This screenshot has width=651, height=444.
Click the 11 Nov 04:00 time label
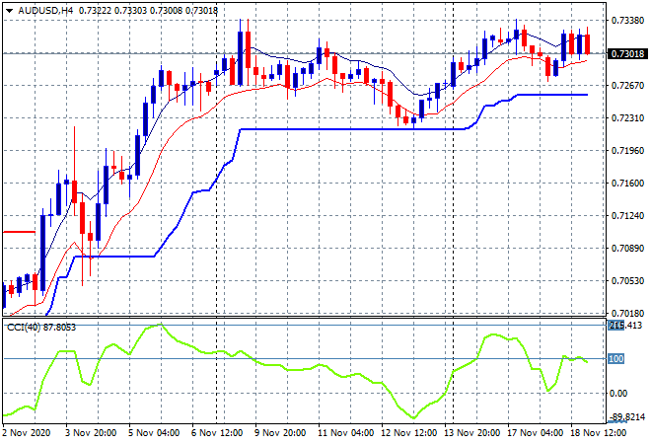[x=345, y=433]
